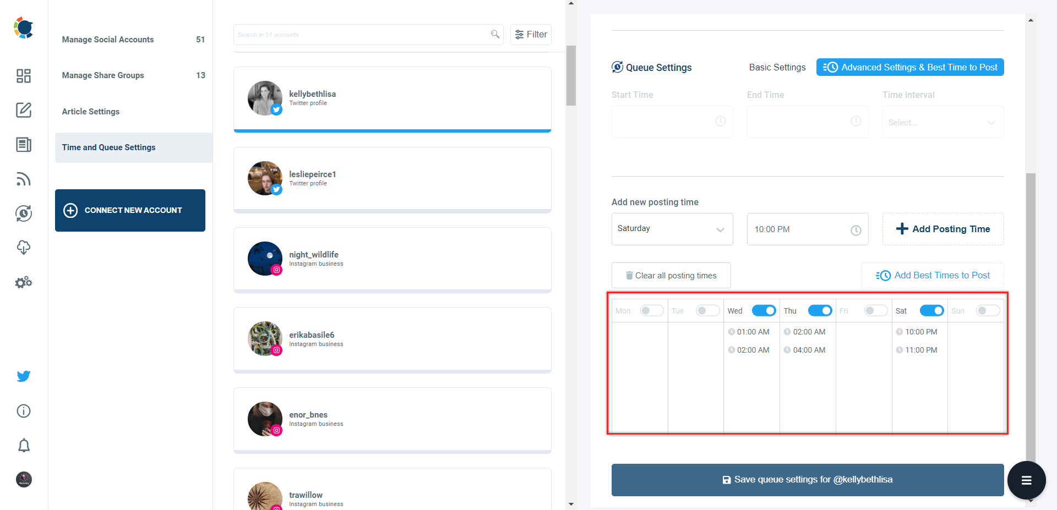Open the dashboard grid icon in sidebar
The width and height of the screenshot is (1057, 510).
pyautogui.click(x=23, y=76)
